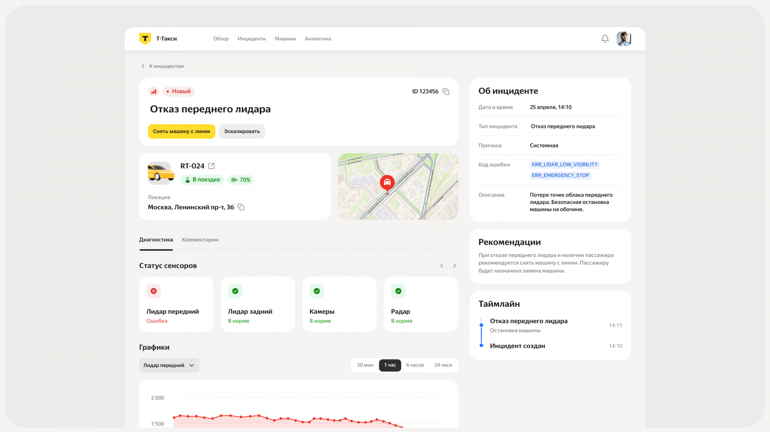The width and height of the screenshot is (770, 432).
Task: Click the T-Такси logo icon
Action: tap(145, 38)
